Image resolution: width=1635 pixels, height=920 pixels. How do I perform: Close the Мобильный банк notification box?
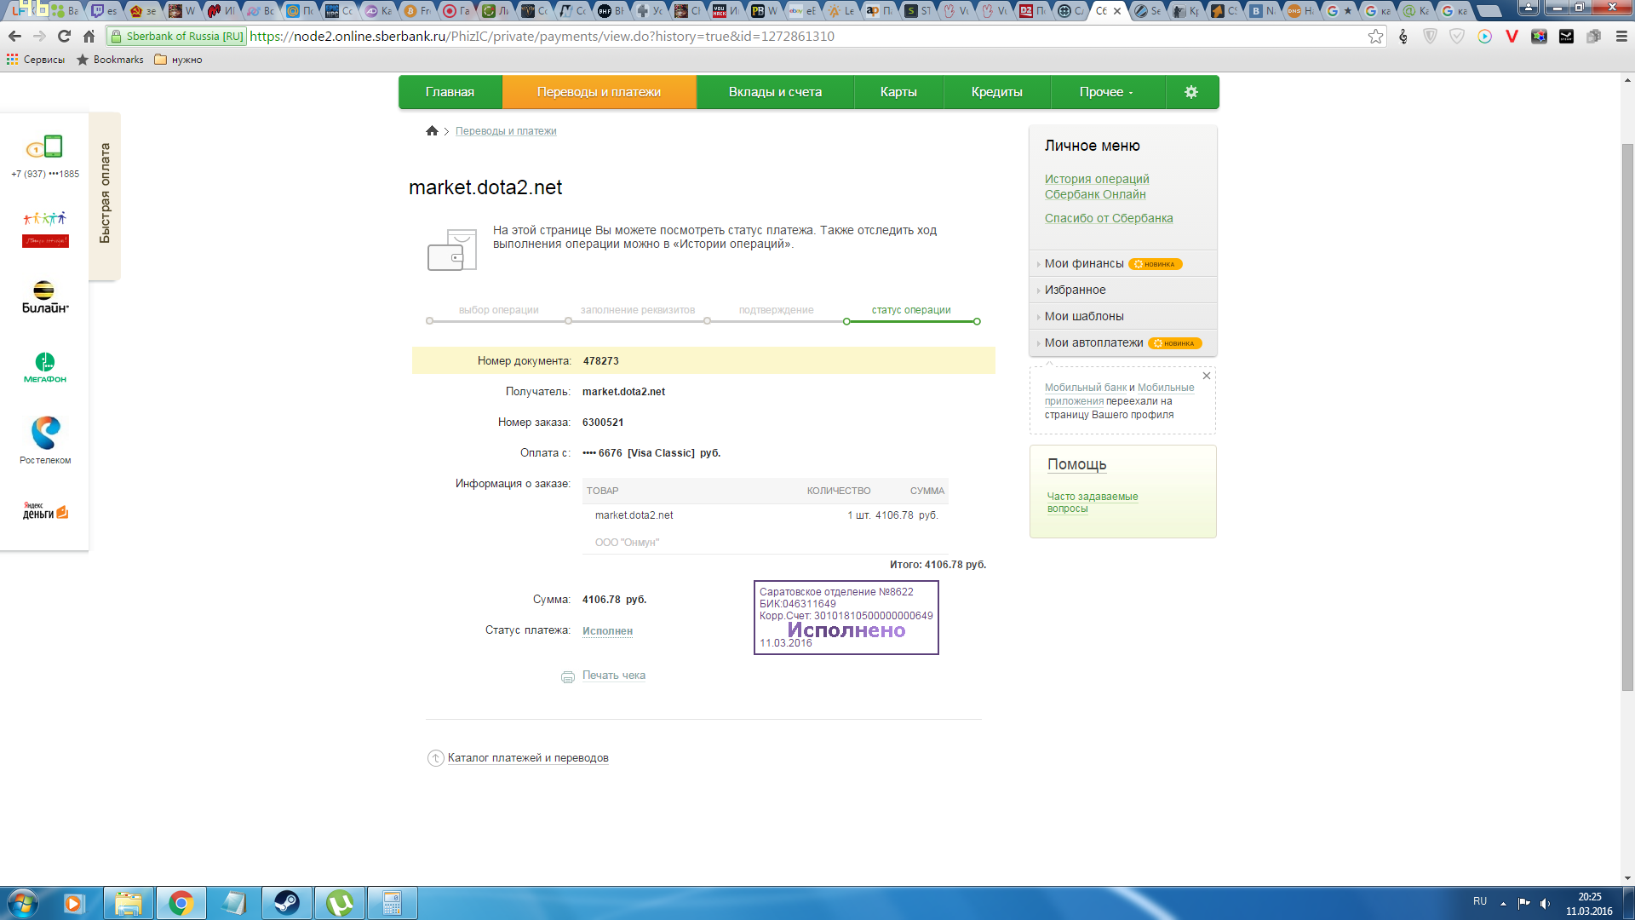point(1206,376)
